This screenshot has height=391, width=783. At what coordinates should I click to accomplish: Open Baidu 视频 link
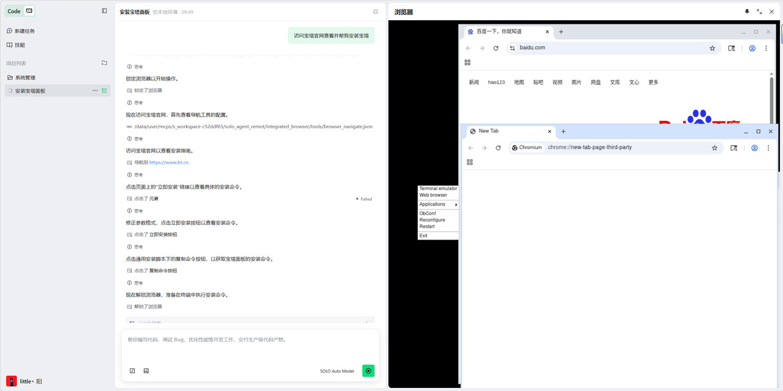pyautogui.click(x=557, y=82)
